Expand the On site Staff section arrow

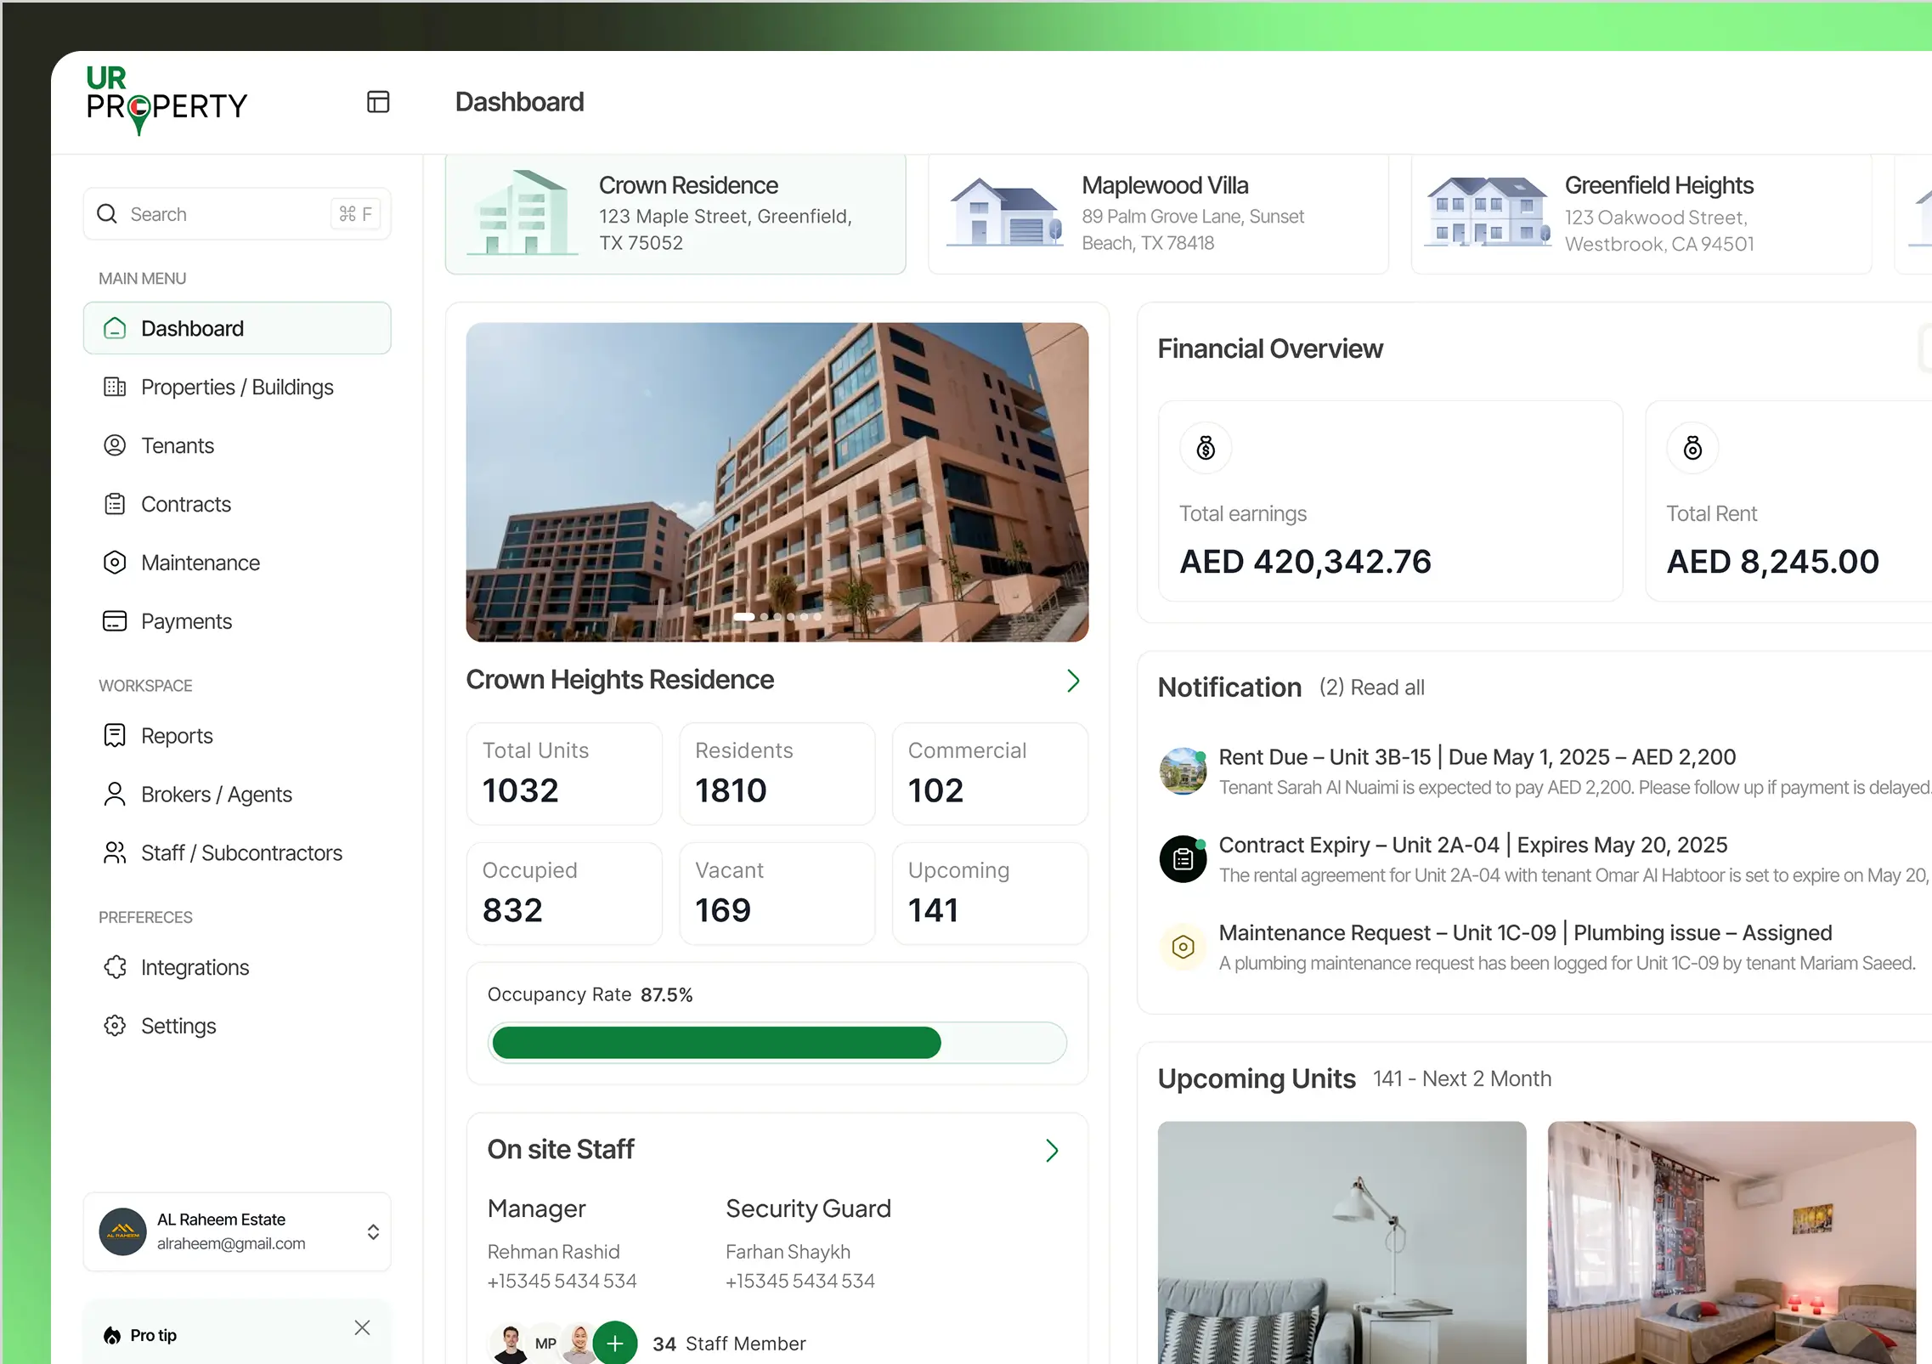[1052, 1151]
